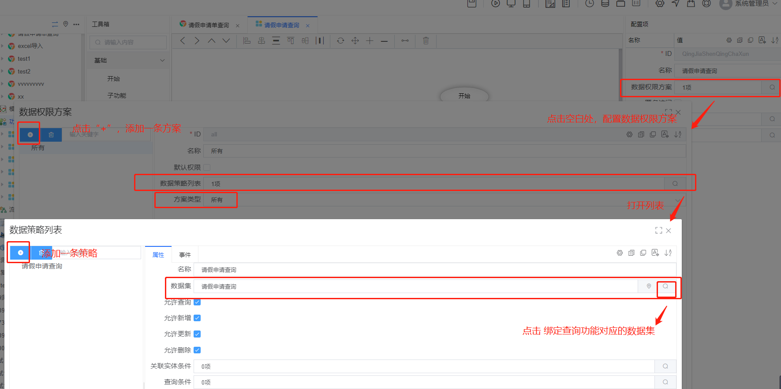Toggle the 允许删除 checkbox
This screenshot has height=389, width=781.
click(197, 350)
